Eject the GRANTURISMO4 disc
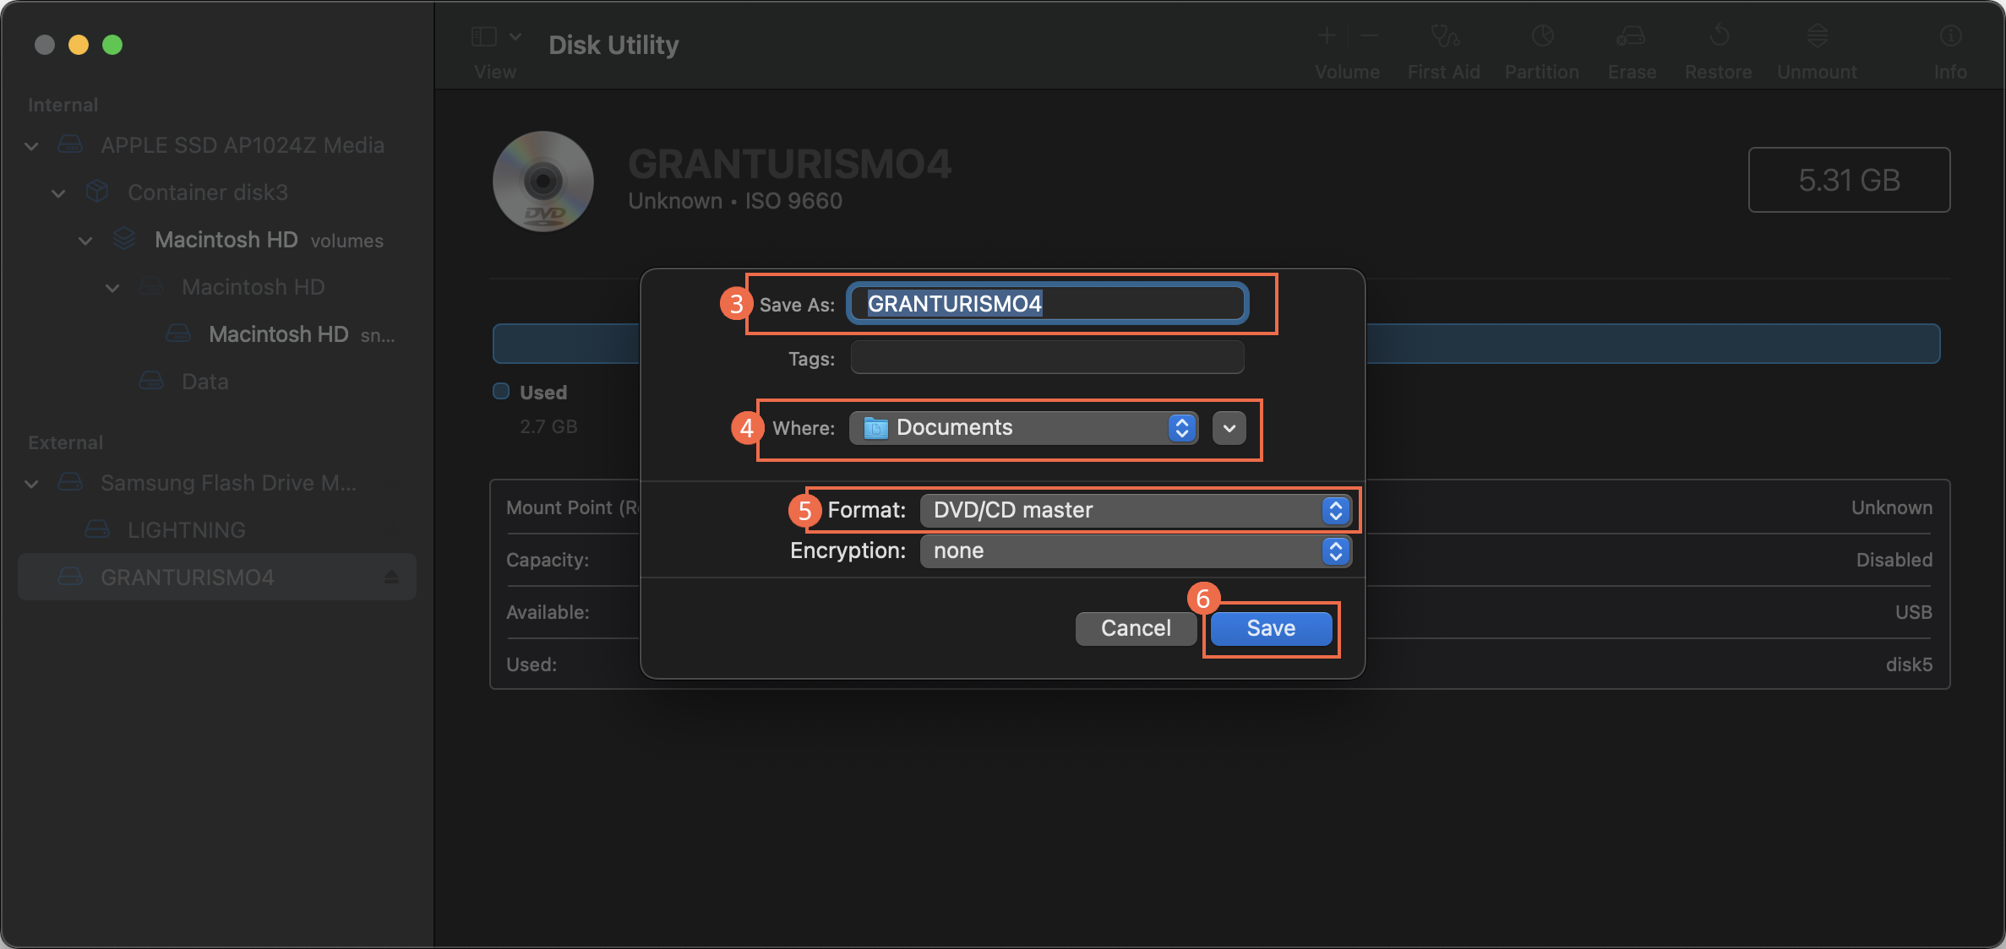 [392, 577]
